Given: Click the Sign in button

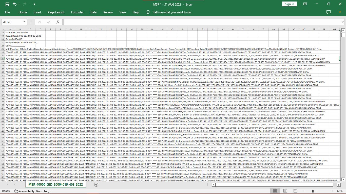Looking at the screenshot, I should (x=289, y=4).
